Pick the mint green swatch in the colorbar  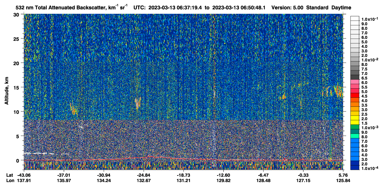pos(355,136)
